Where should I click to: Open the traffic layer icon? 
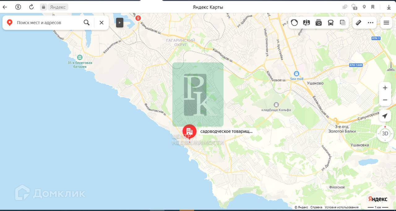(x=294, y=23)
